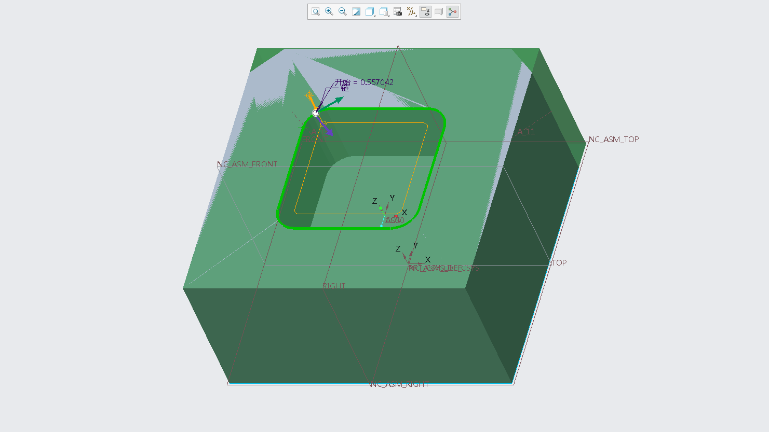This screenshot has width=769, height=432.
Task: Click the Refit view icon
Action: click(316, 11)
